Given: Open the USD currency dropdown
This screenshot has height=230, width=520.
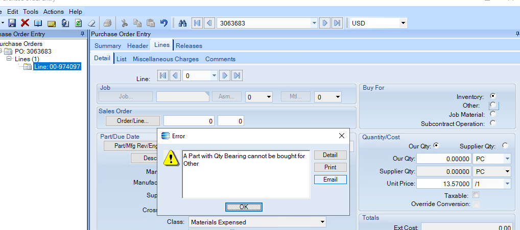Looking at the screenshot, I should pyautogui.click(x=403, y=23).
